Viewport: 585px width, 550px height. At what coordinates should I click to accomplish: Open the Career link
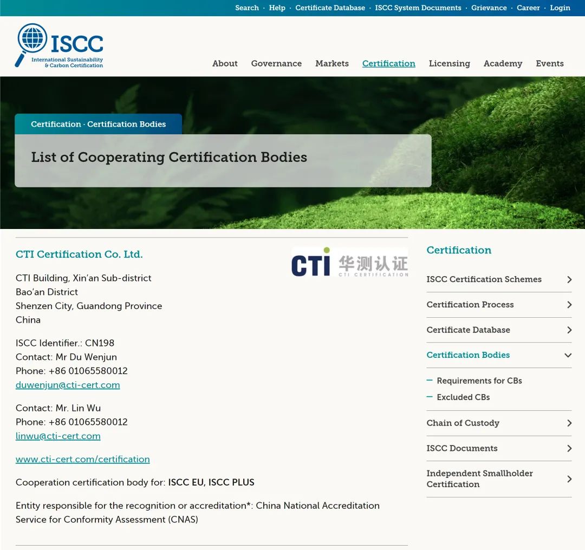[x=528, y=8]
